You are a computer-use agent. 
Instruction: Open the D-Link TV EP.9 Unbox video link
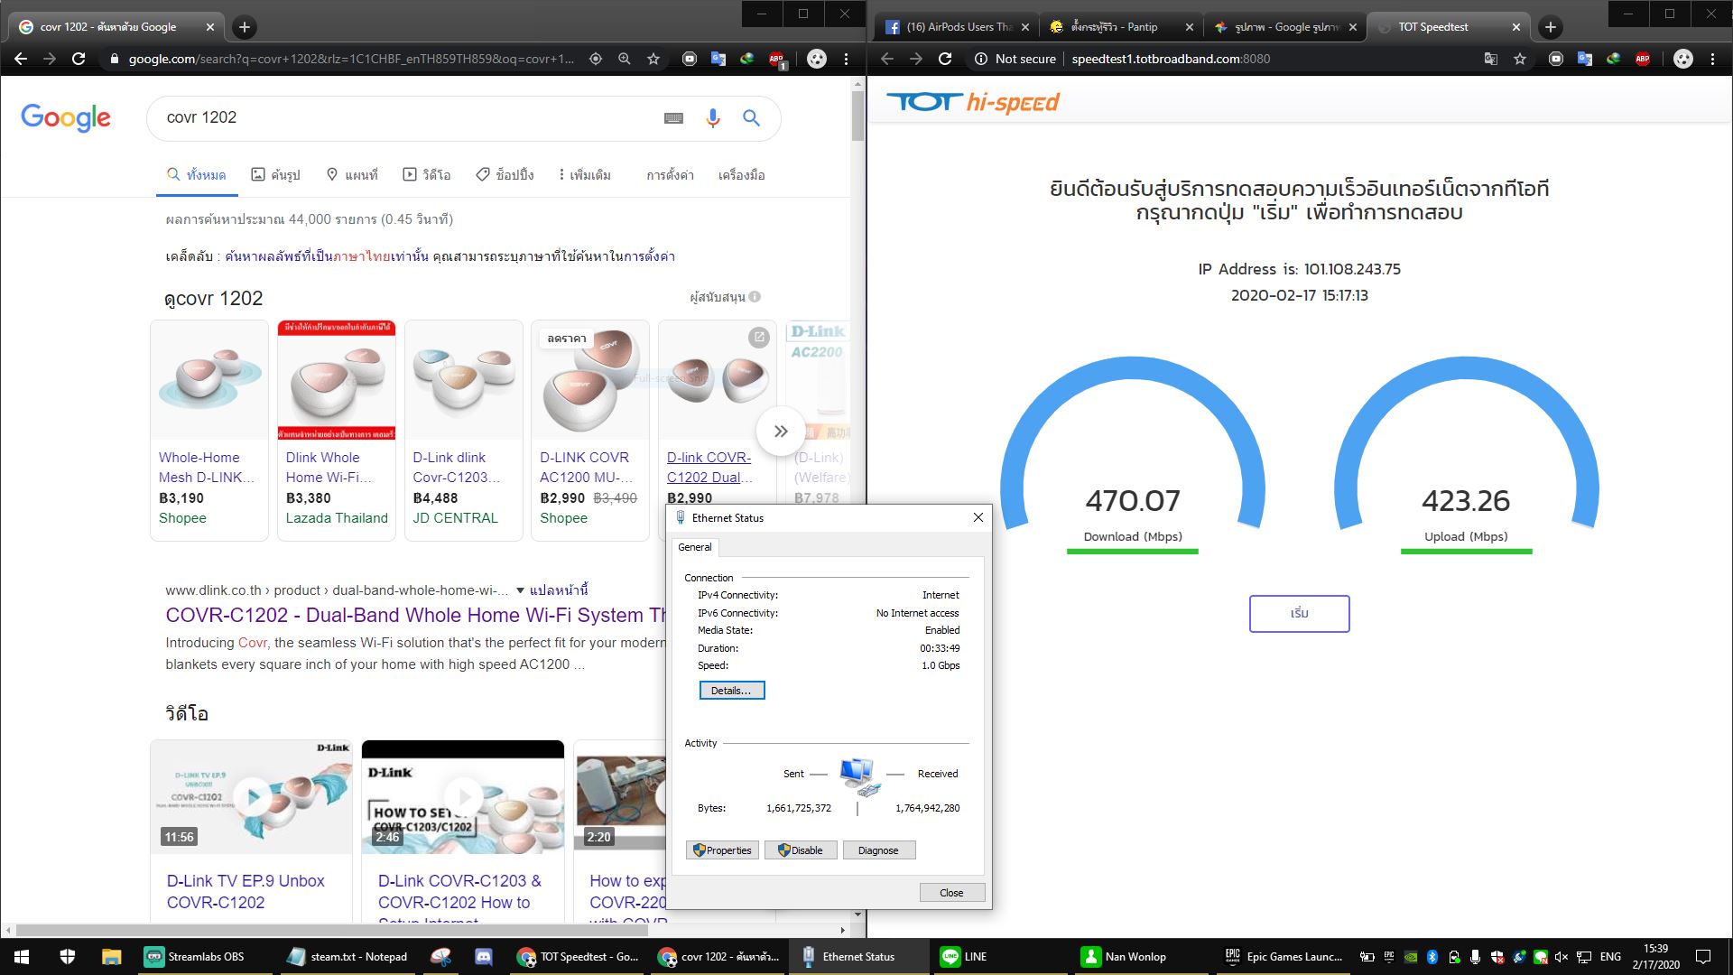point(246,892)
